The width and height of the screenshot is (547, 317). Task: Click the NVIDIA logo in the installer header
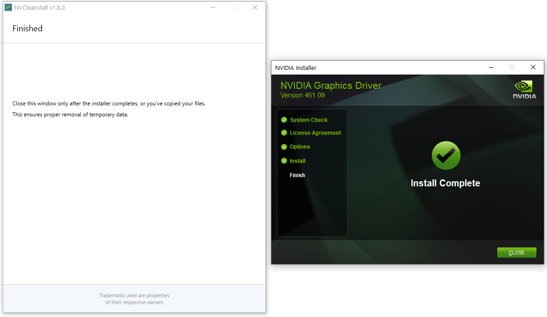point(524,90)
